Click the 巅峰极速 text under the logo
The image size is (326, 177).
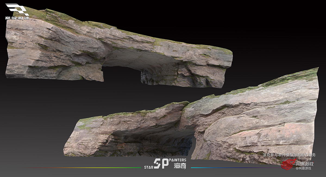[x=17, y=18]
